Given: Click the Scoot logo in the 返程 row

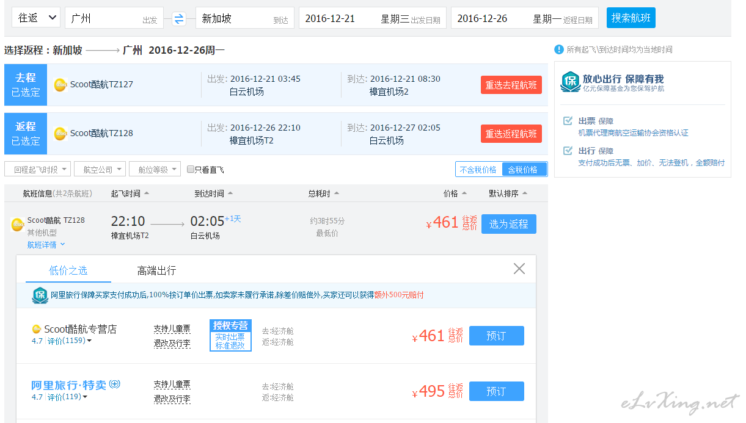Looking at the screenshot, I should point(60,133).
